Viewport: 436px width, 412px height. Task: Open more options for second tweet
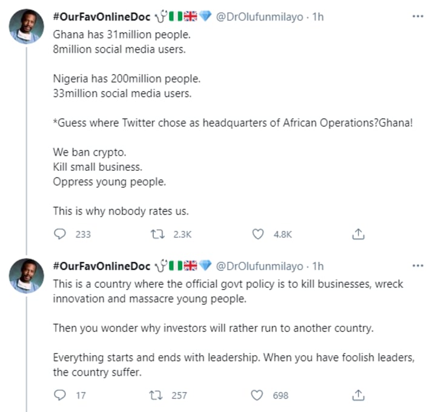pos(418,265)
